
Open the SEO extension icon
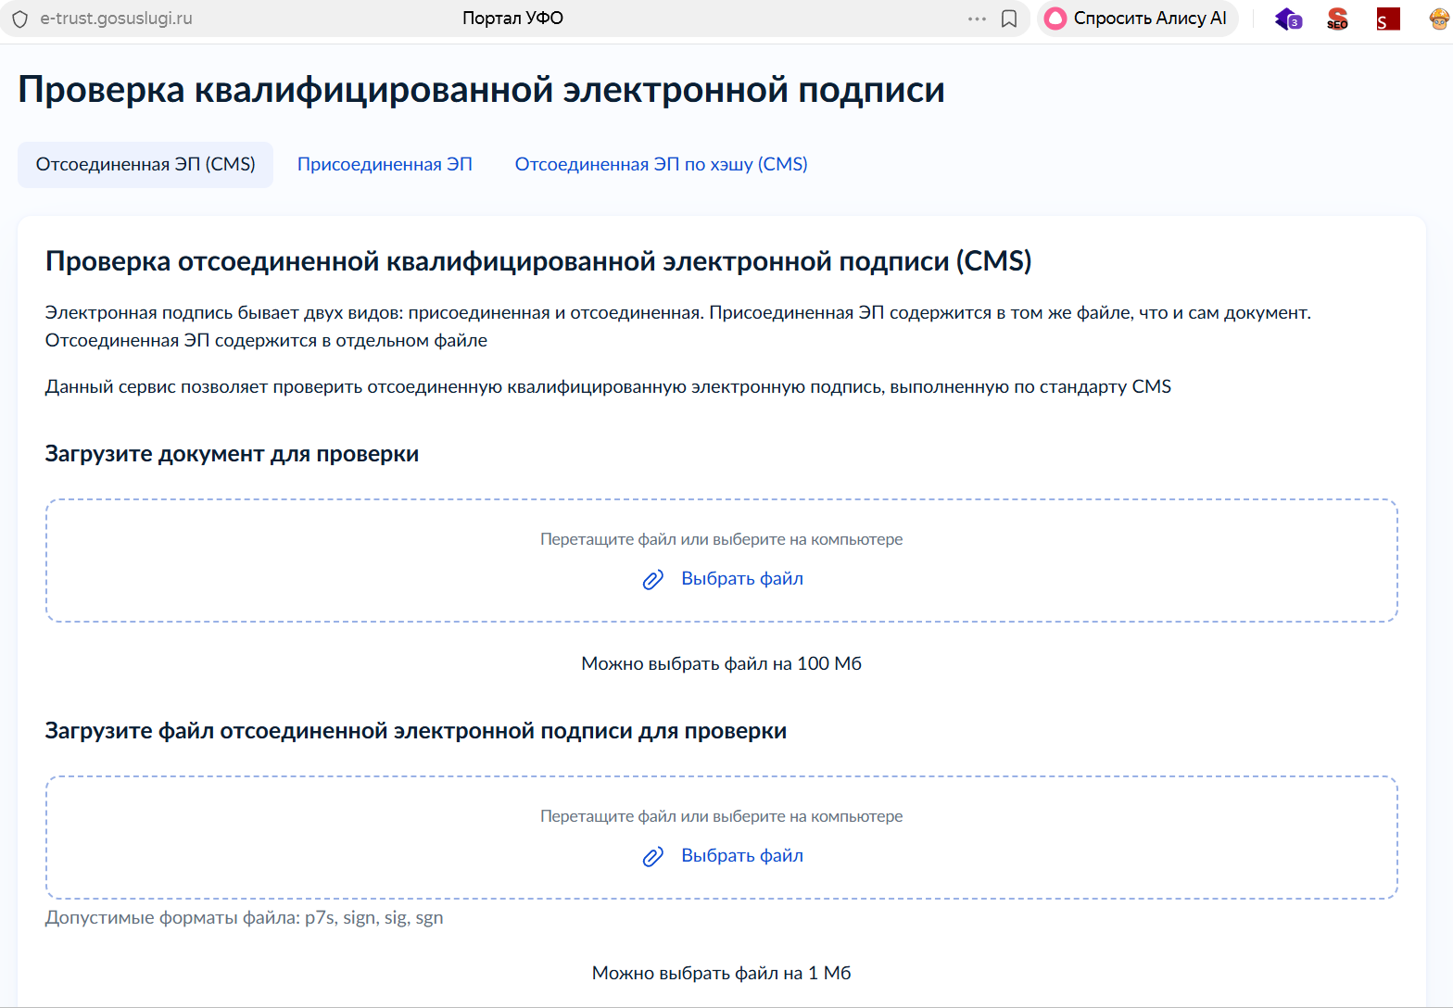point(1337,19)
